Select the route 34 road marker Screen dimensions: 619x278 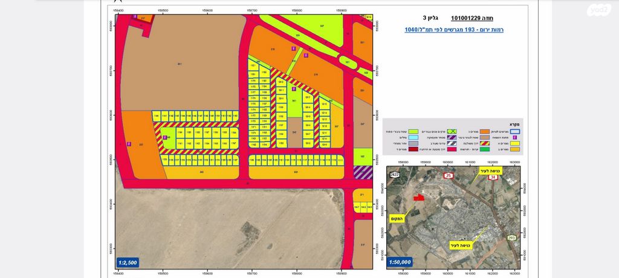(493, 177)
